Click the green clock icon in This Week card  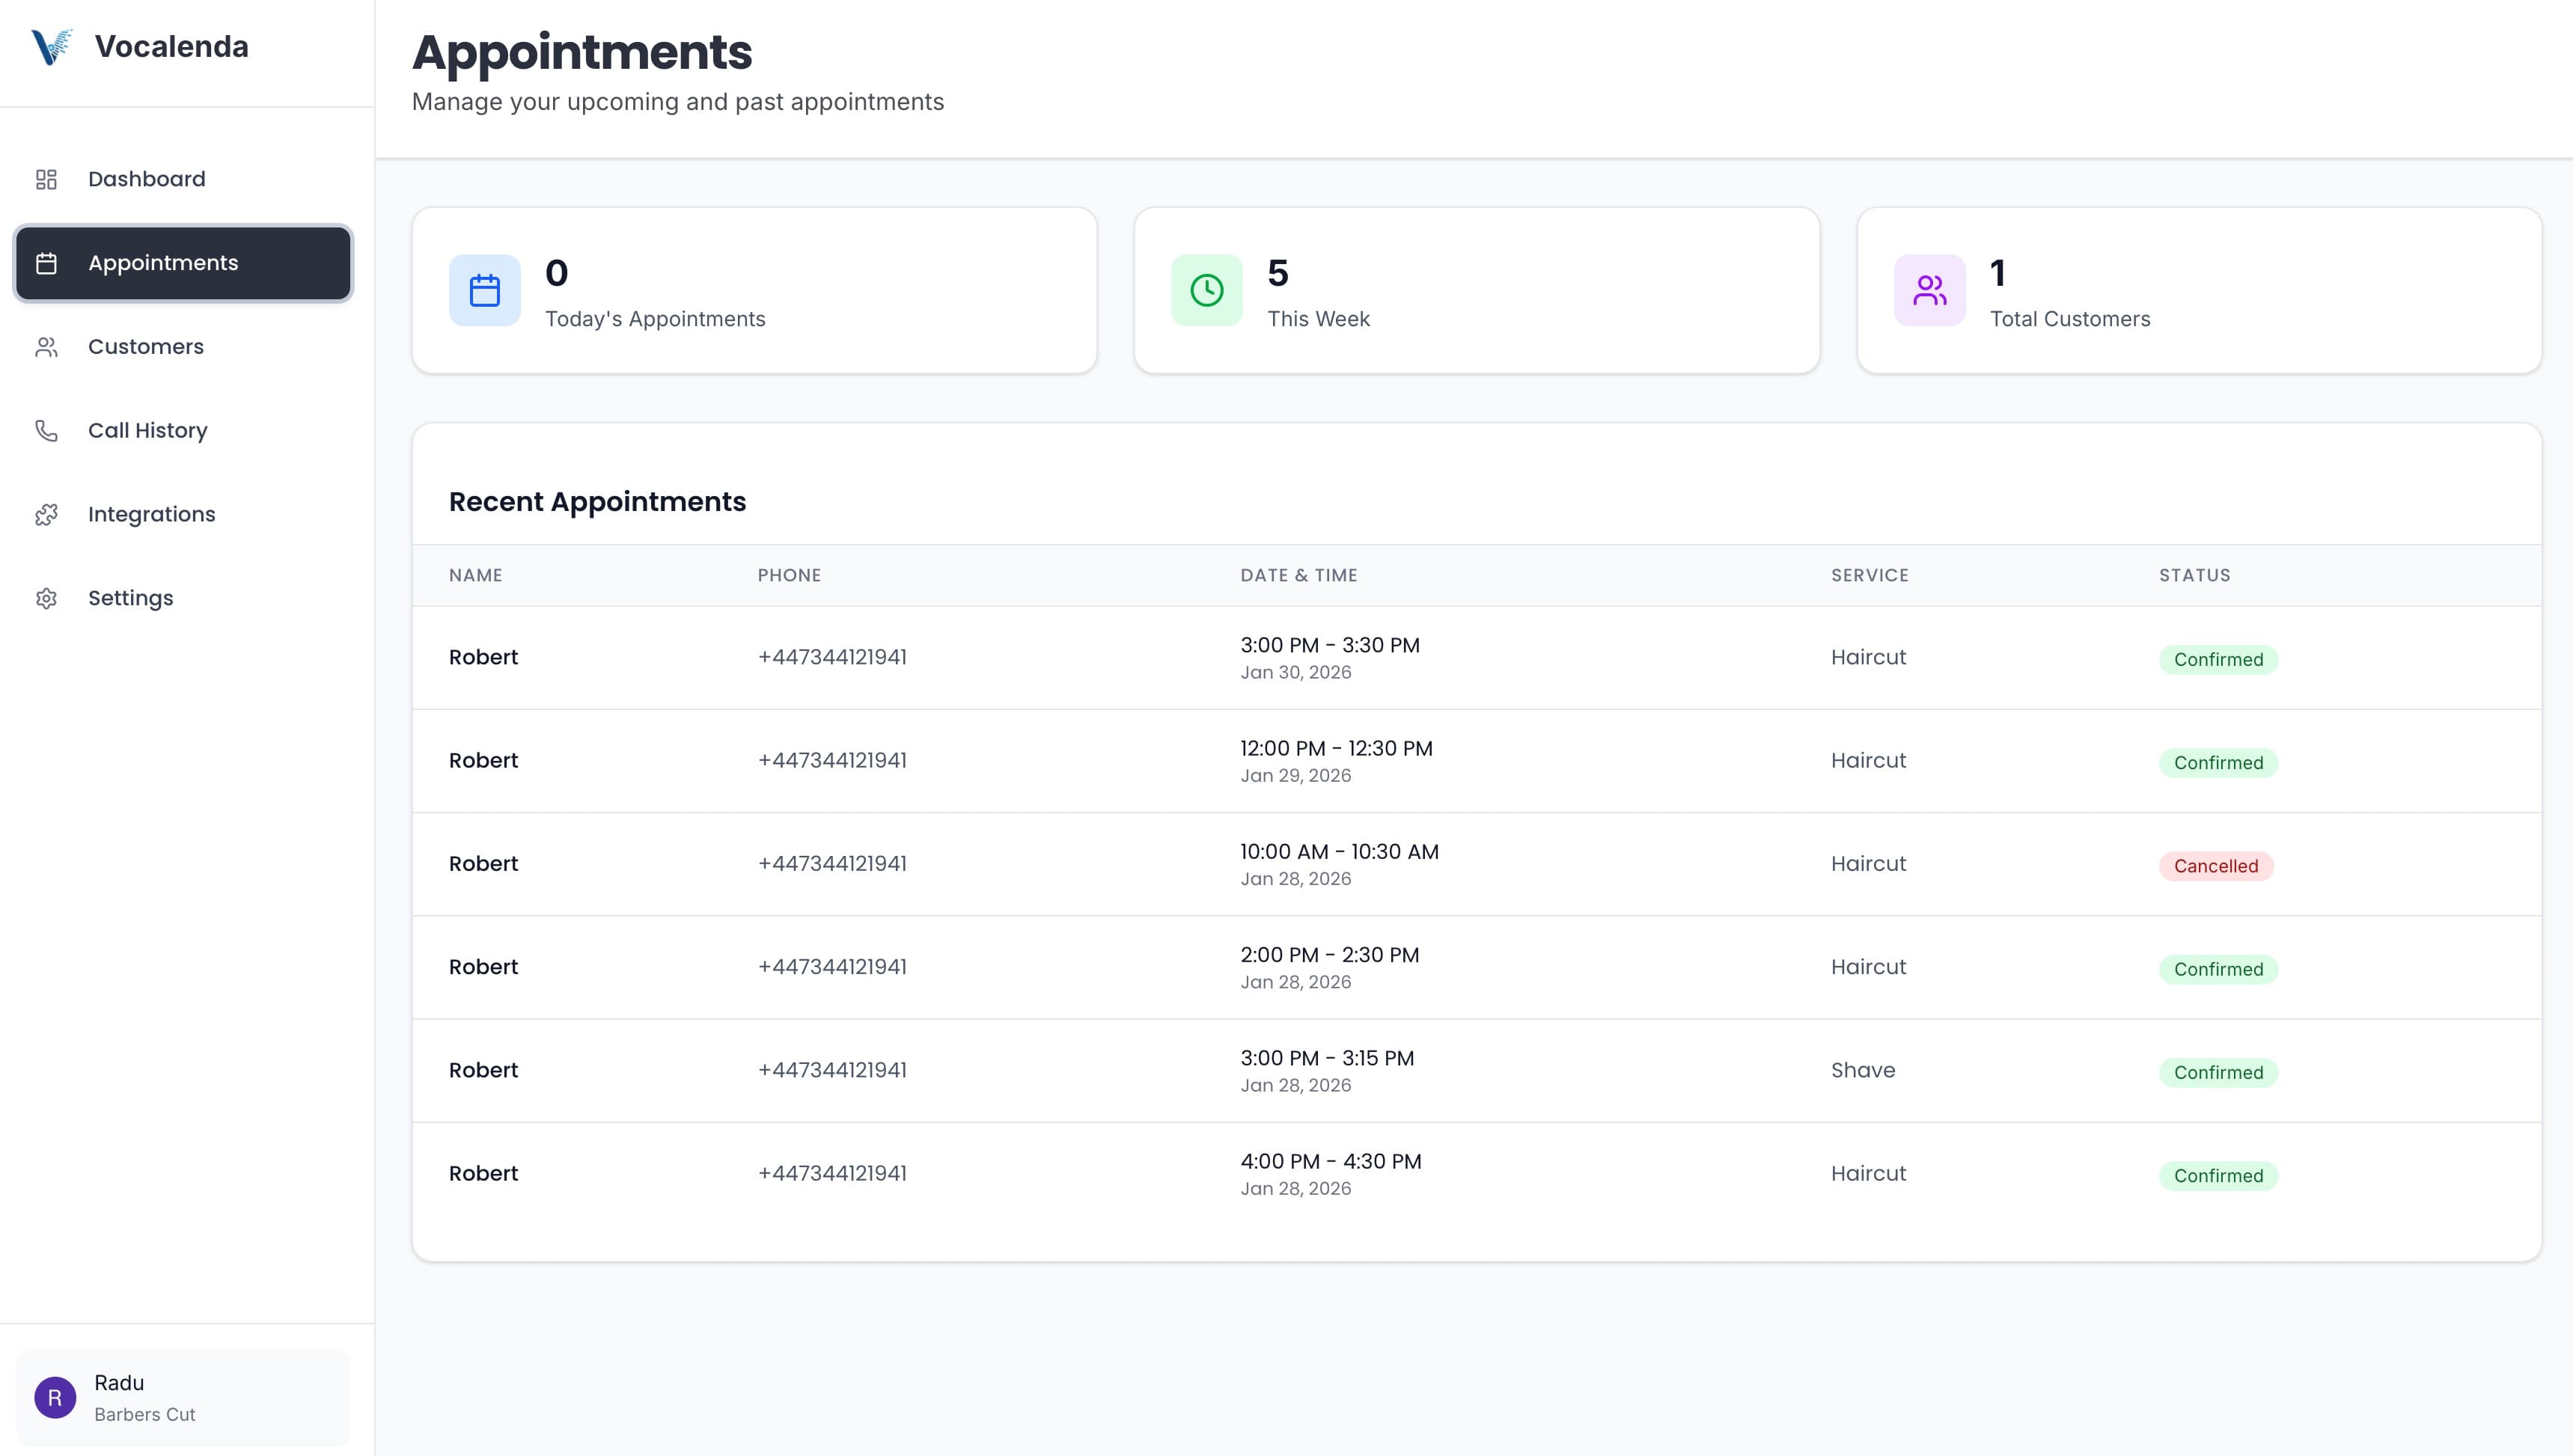(x=1207, y=291)
